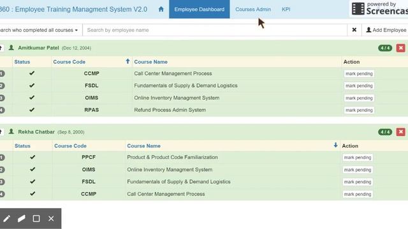Mark Amitkumar's FSDL course as pending
Viewport: 408px width, 229px height.
click(x=359, y=86)
